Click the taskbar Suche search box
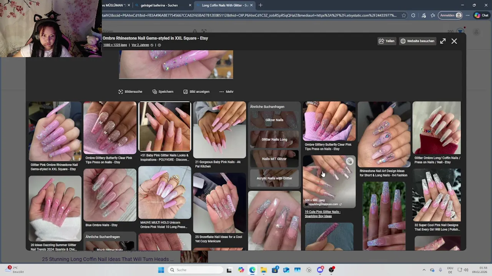Image resolution: width=492 pixels, height=276 pixels. click(195, 270)
